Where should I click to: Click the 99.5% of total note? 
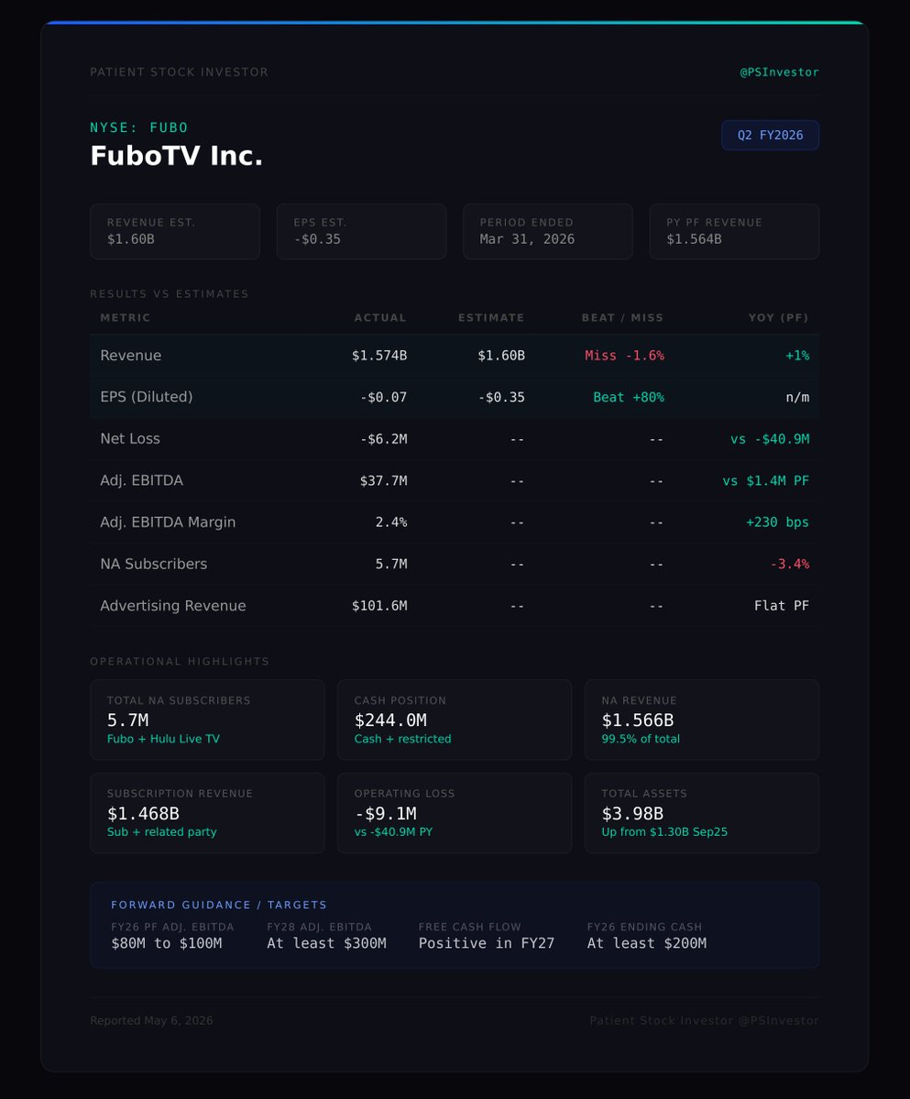(641, 739)
